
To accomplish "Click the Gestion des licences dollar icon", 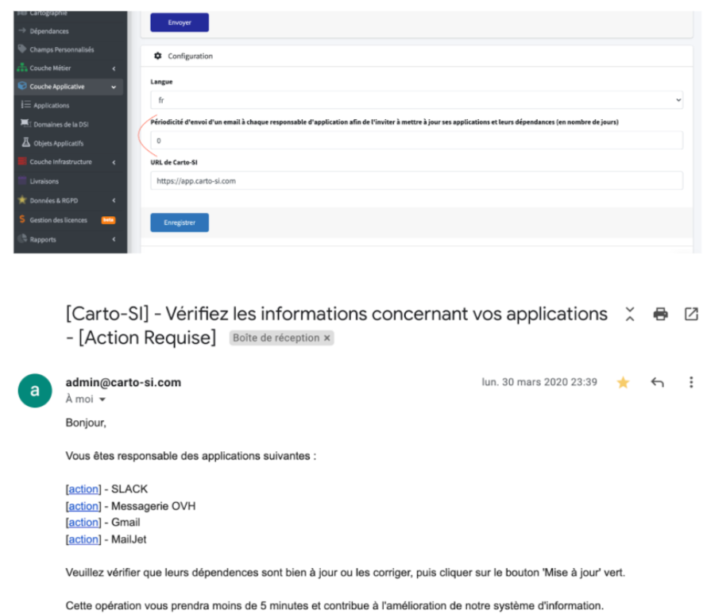I will coord(22,219).
